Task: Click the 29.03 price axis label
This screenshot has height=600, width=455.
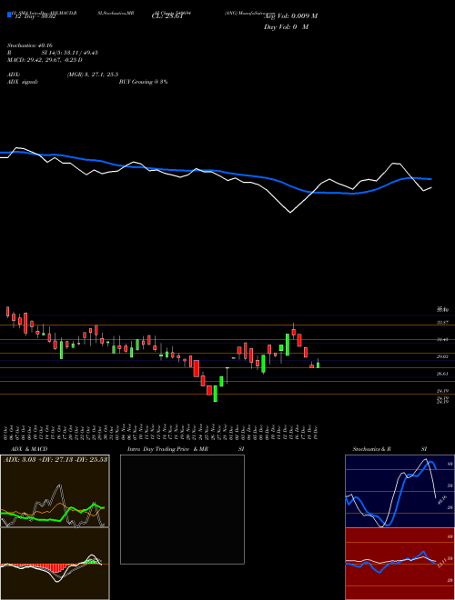Action: 443,356
